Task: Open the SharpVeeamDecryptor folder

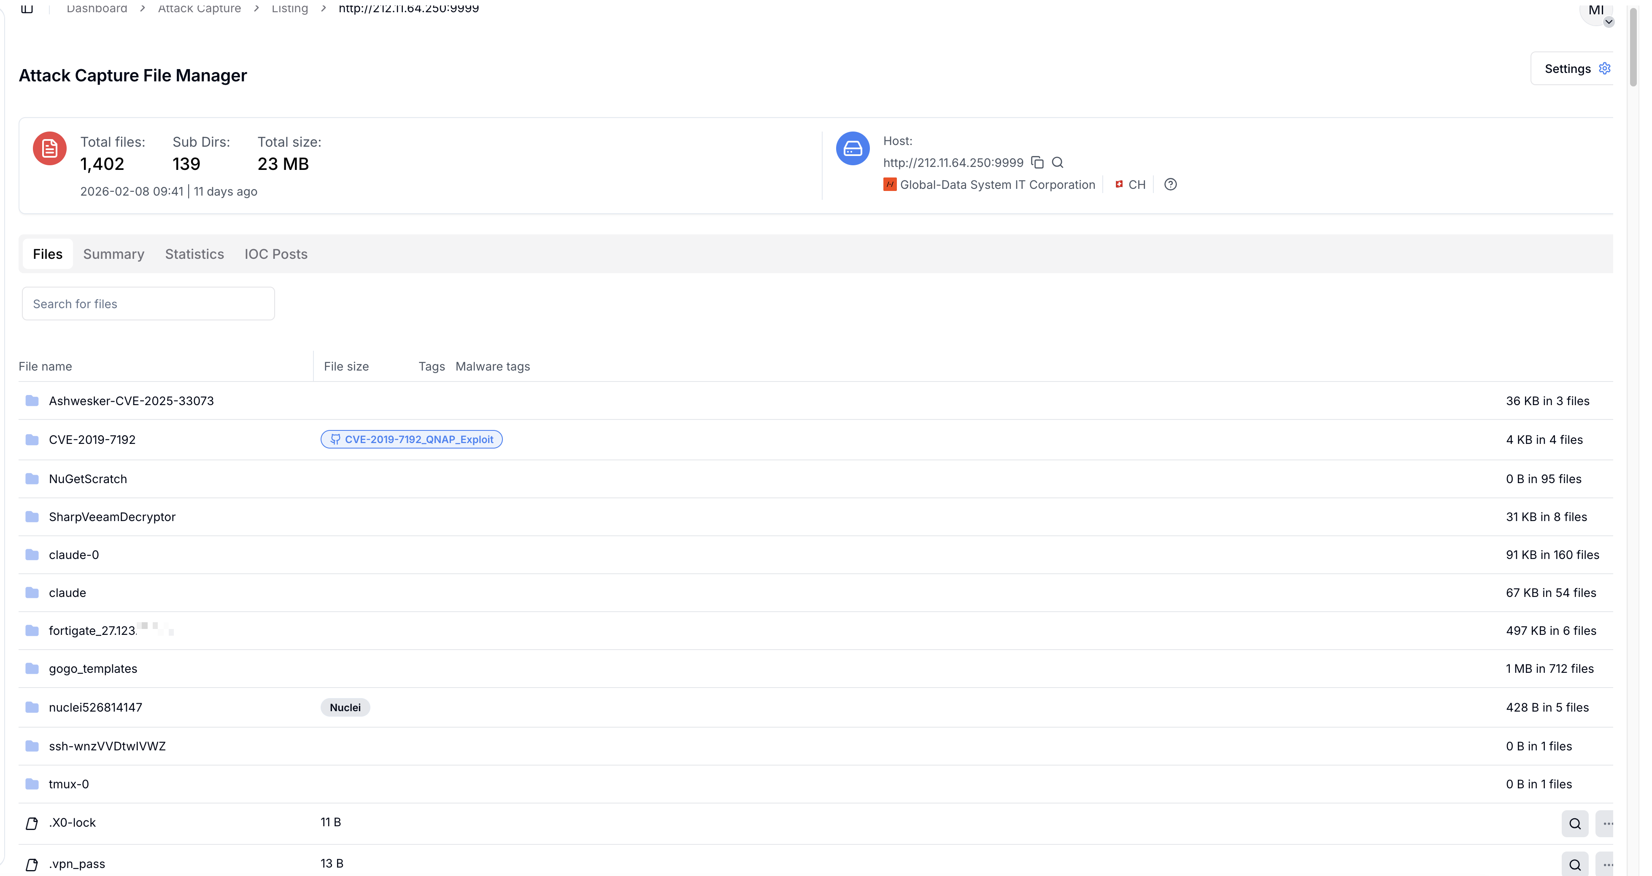Action: click(112, 517)
